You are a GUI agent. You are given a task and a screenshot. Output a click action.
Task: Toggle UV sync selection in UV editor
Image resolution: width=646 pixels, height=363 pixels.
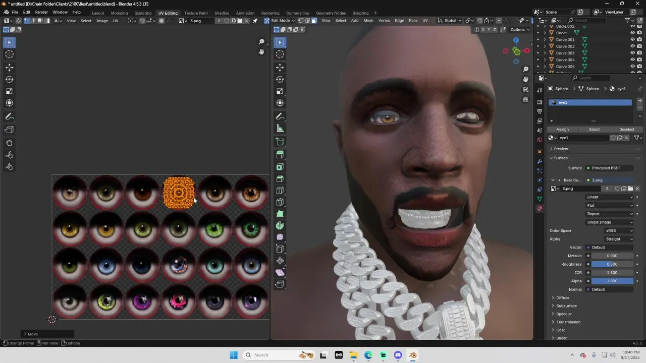(18, 21)
